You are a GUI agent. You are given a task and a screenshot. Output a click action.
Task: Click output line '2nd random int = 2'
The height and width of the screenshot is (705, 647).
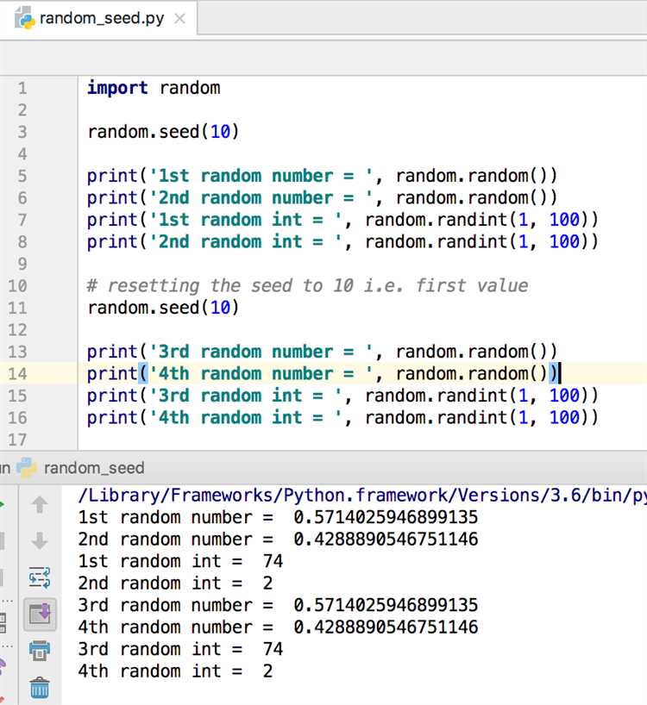click(175, 583)
